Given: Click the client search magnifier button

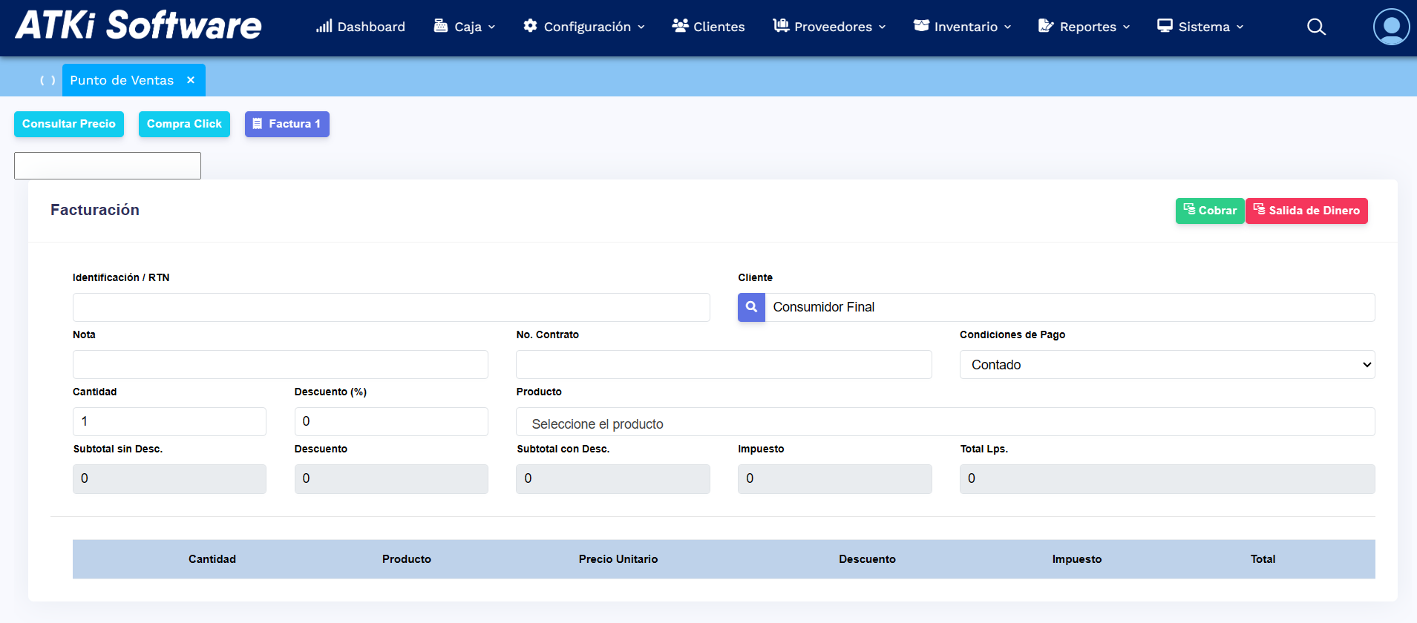Looking at the screenshot, I should point(751,307).
